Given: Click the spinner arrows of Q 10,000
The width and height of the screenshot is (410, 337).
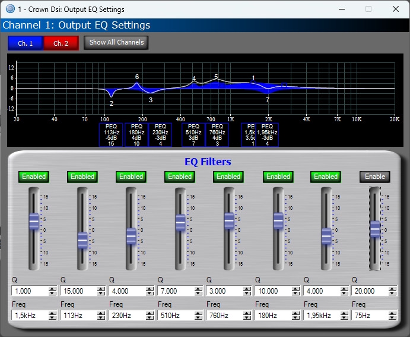Looking at the screenshot, I should point(295,291).
